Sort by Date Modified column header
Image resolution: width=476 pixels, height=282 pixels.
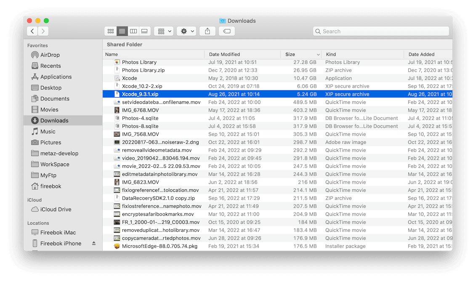point(242,54)
